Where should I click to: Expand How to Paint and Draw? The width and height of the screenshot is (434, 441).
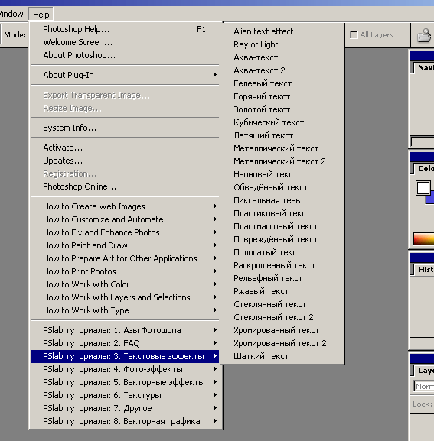click(x=125, y=245)
